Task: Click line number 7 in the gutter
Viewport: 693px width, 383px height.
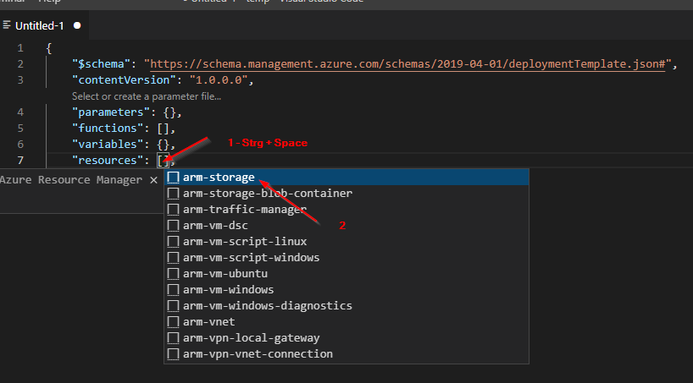Action: tap(20, 160)
